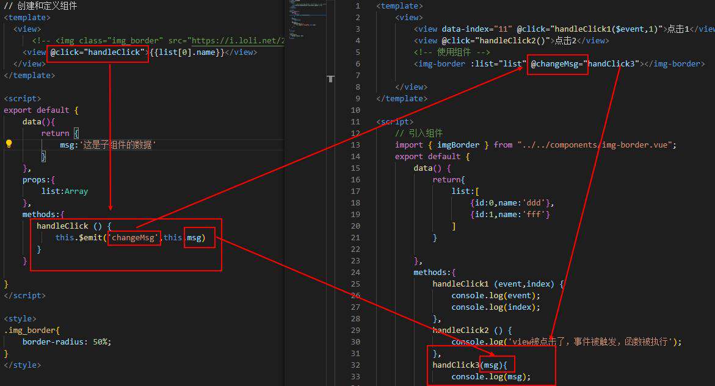Click 'console.log(index);' on line 27

[496, 307]
